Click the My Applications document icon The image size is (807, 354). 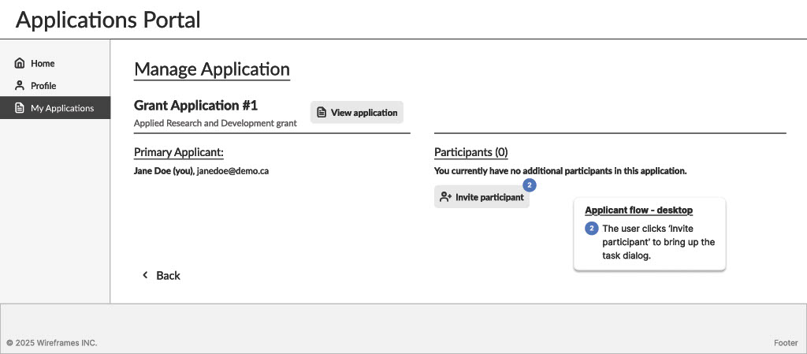click(x=20, y=108)
